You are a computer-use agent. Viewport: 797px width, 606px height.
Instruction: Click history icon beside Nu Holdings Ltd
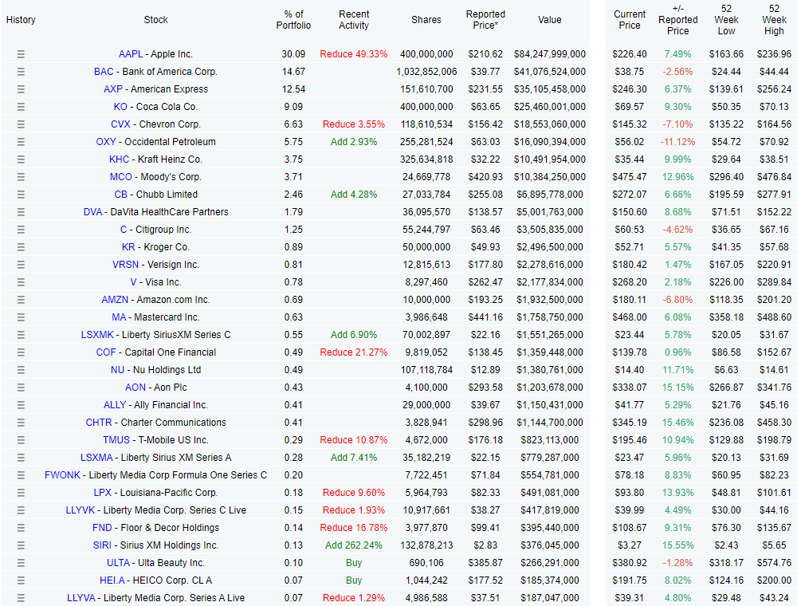21,370
